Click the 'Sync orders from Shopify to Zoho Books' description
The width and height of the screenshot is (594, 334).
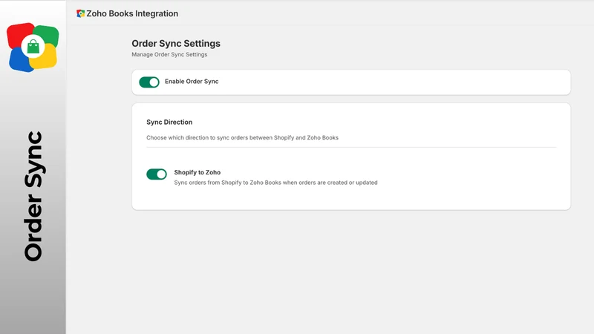pos(275,183)
